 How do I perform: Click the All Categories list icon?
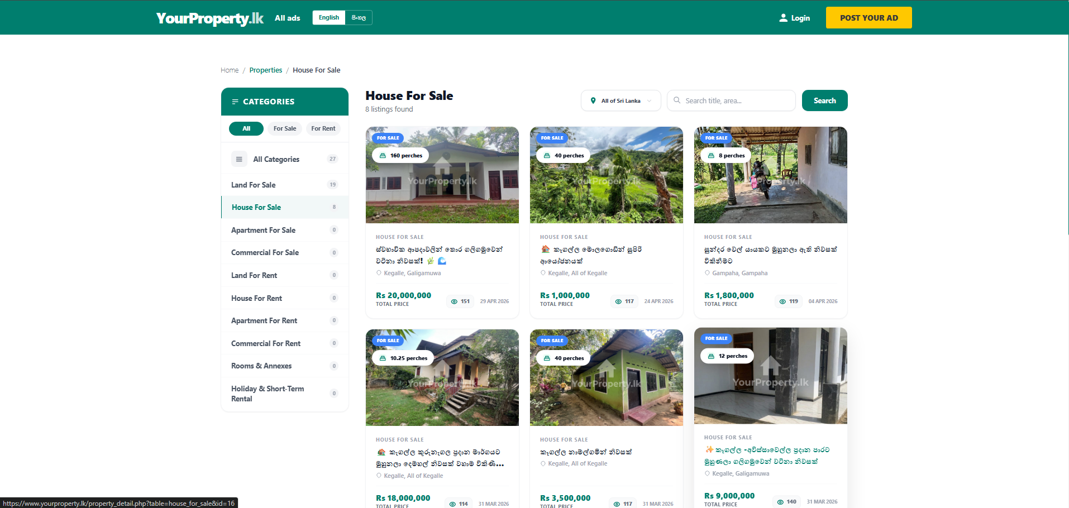coord(239,159)
